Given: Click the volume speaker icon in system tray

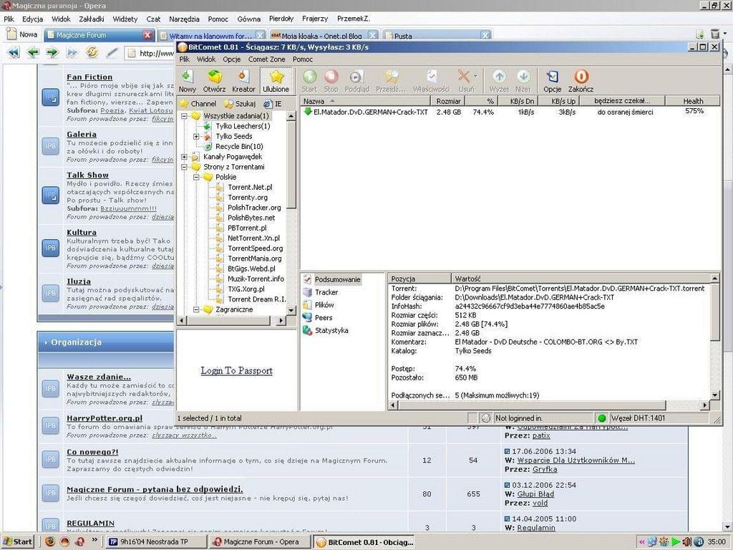Looking at the screenshot, I should coord(686,542).
